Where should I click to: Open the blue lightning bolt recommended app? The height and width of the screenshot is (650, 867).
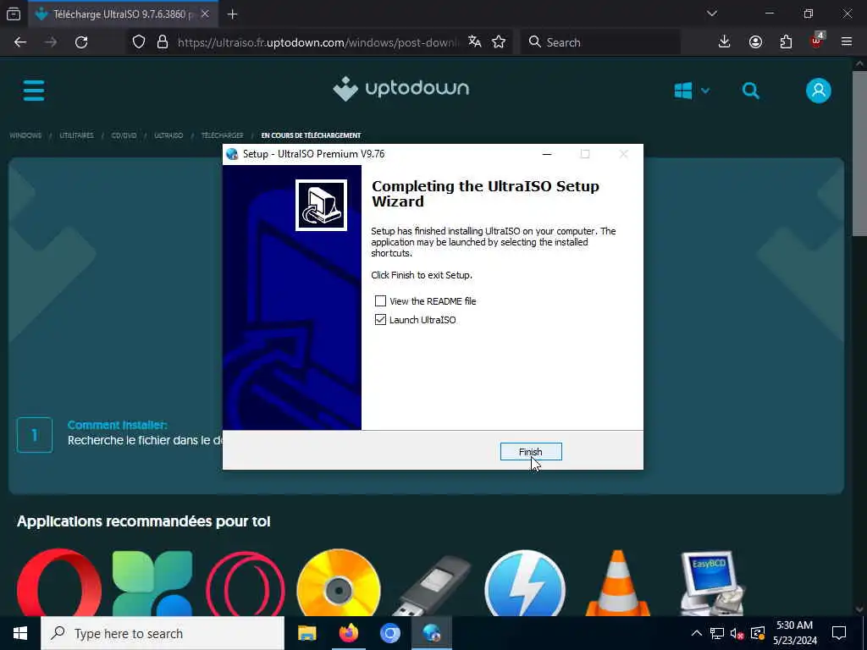coord(525,582)
